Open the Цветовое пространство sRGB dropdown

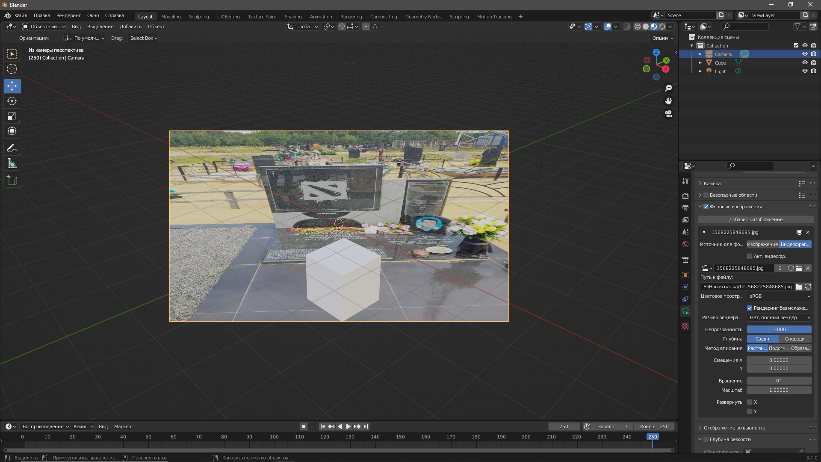[x=779, y=296]
